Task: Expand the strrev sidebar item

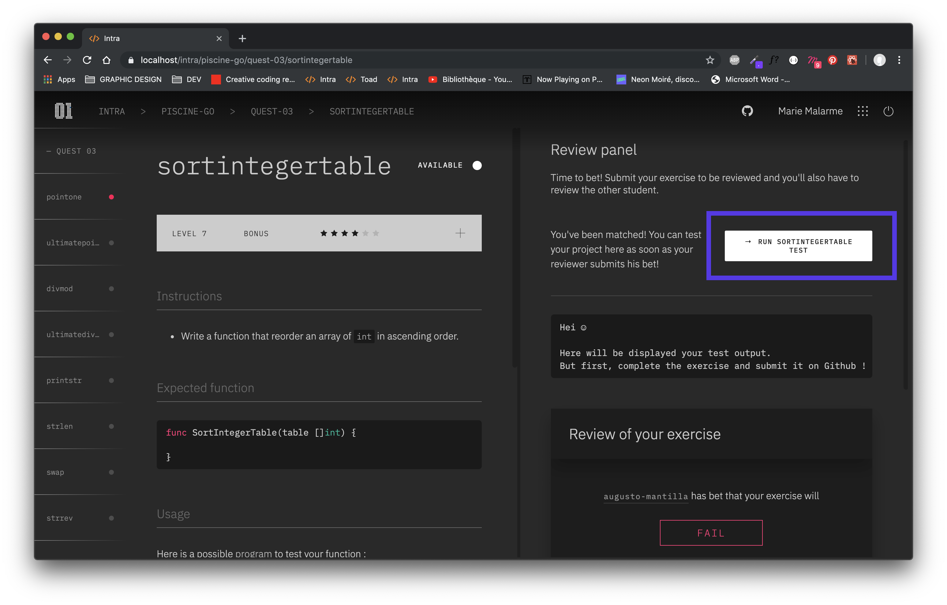Action: (x=61, y=518)
